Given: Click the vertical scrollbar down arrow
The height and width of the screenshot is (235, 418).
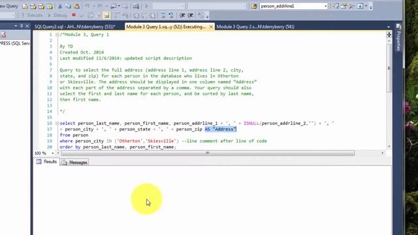Looking at the screenshot, I should click(x=389, y=146).
